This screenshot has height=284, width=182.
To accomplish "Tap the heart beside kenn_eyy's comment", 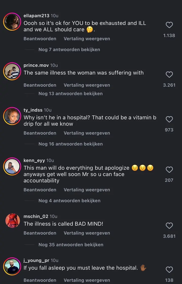I will click(169, 169).
